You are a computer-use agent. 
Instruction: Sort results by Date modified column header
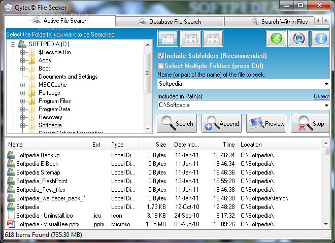pyautogui.click(x=185, y=145)
